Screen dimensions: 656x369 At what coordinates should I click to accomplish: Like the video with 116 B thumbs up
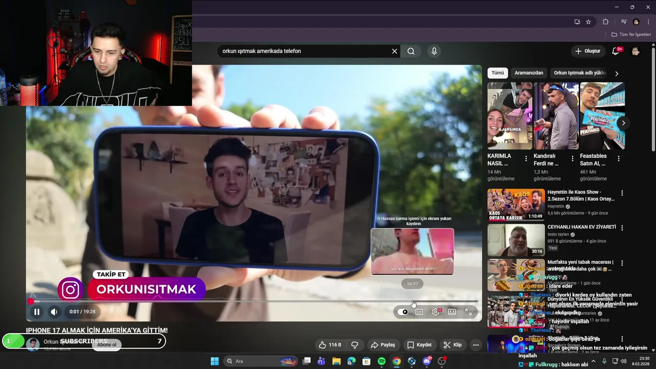pos(330,345)
